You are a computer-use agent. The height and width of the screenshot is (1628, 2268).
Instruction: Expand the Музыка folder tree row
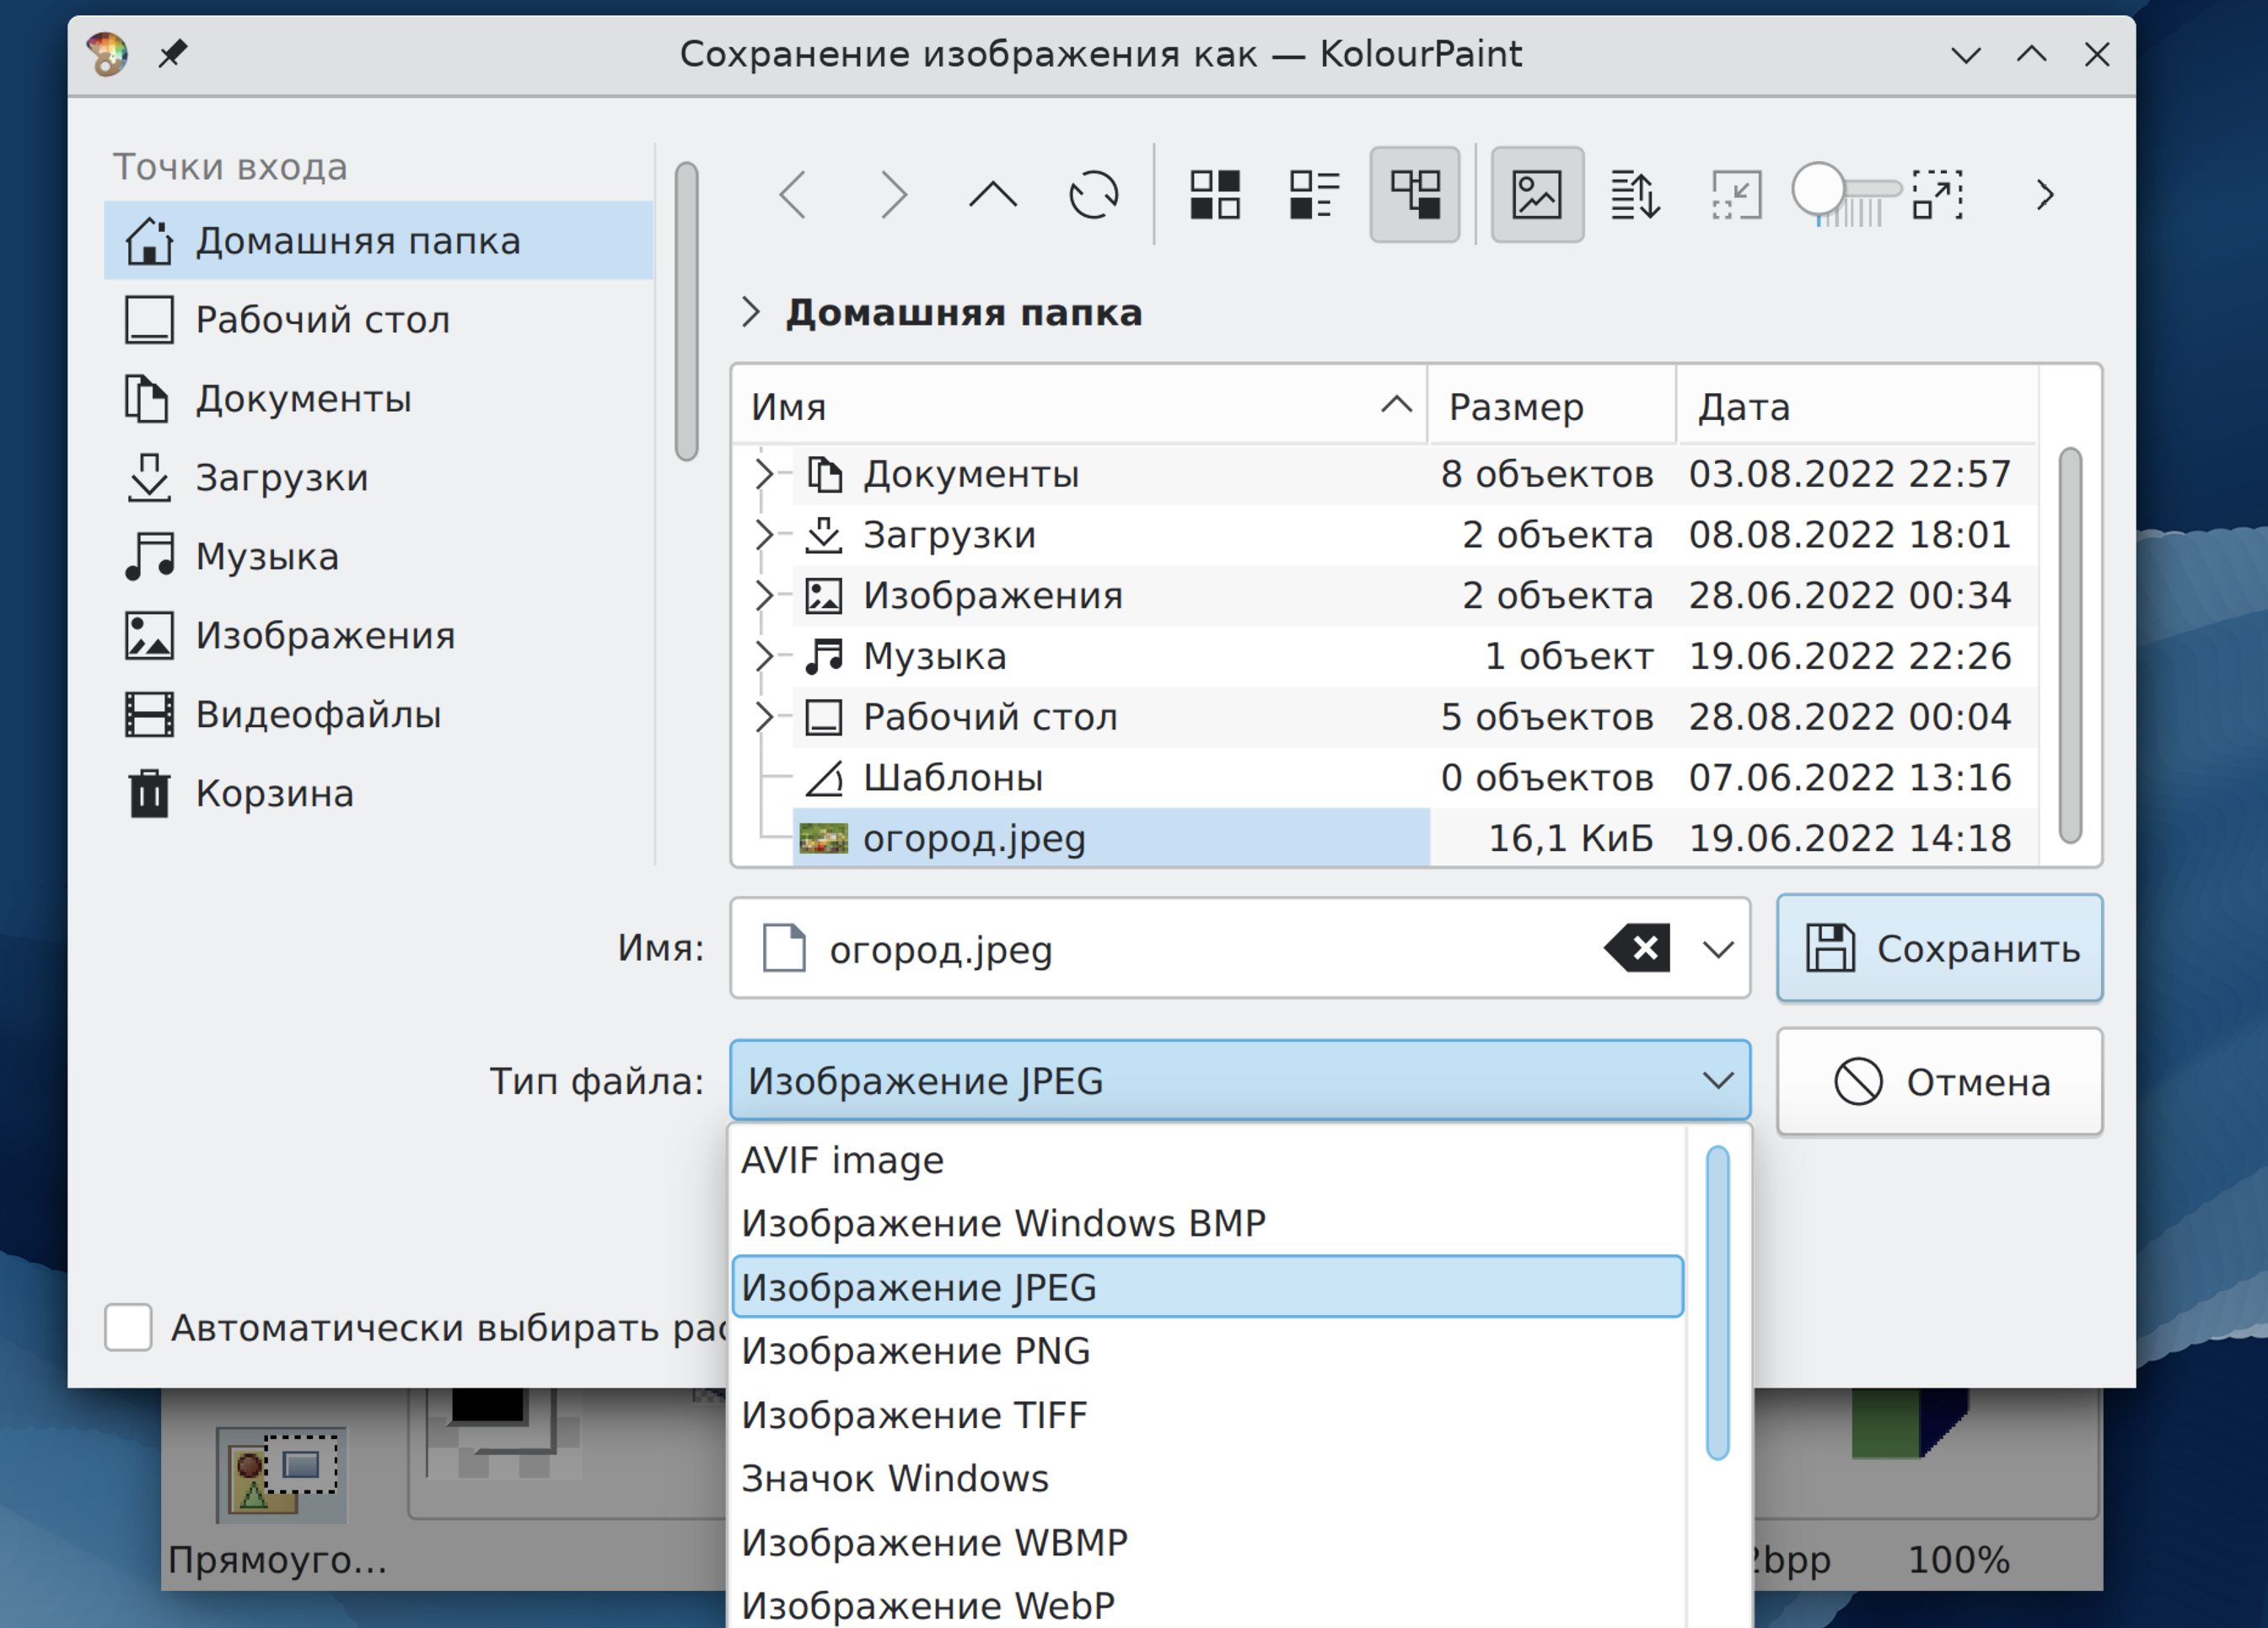[764, 656]
